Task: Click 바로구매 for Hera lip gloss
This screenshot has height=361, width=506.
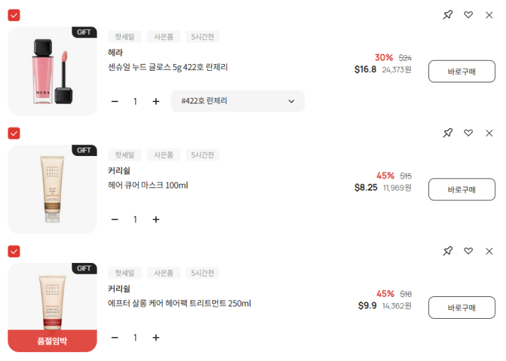Action: point(461,72)
